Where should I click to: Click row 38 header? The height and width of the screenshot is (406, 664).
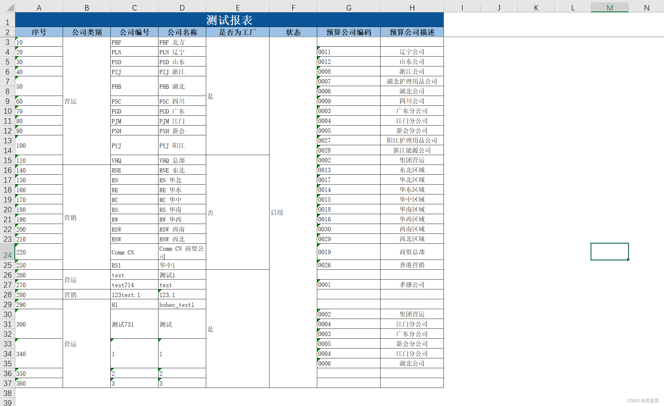(7, 393)
